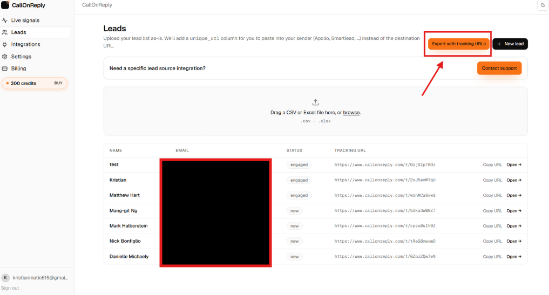The width and height of the screenshot is (549, 295).
Task: Click the CSV upload drop zone
Action: pyautogui.click(x=315, y=111)
